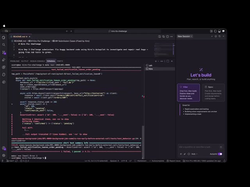Click Autocomplete status item
The image size is (250, 187).
pos(156,161)
